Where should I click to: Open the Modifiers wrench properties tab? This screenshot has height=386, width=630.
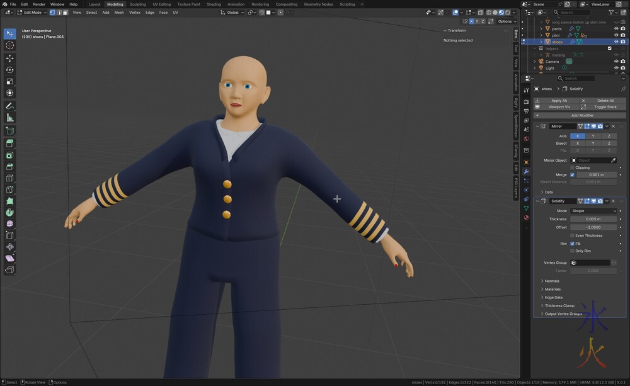point(526,171)
